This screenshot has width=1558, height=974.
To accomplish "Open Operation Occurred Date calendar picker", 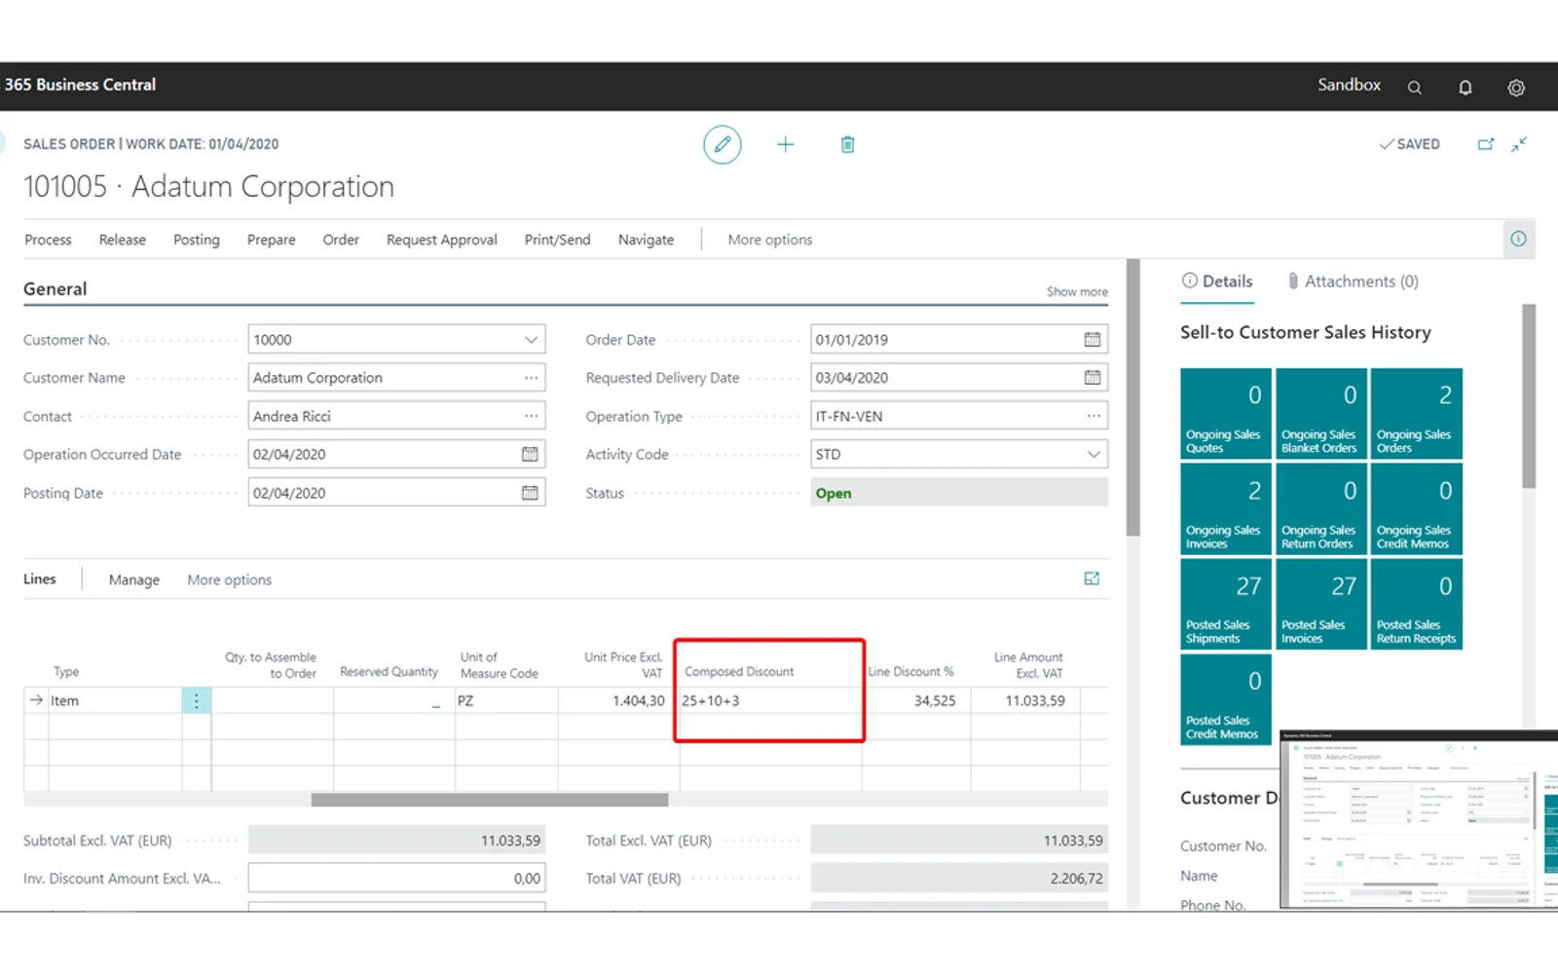I will click(x=530, y=454).
